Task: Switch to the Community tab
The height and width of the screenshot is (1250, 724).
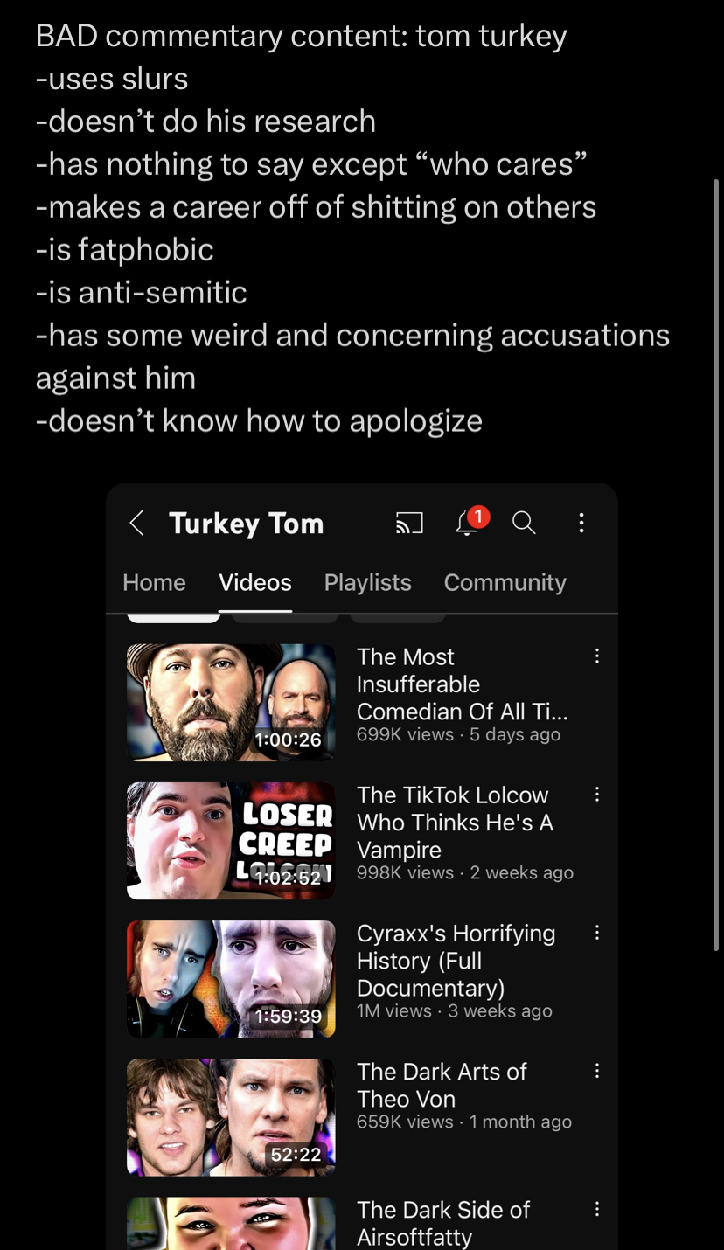Action: (x=505, y=582)
